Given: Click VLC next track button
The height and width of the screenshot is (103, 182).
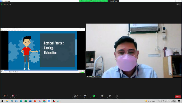Looking at the screenshot, I should pos(8,72).
